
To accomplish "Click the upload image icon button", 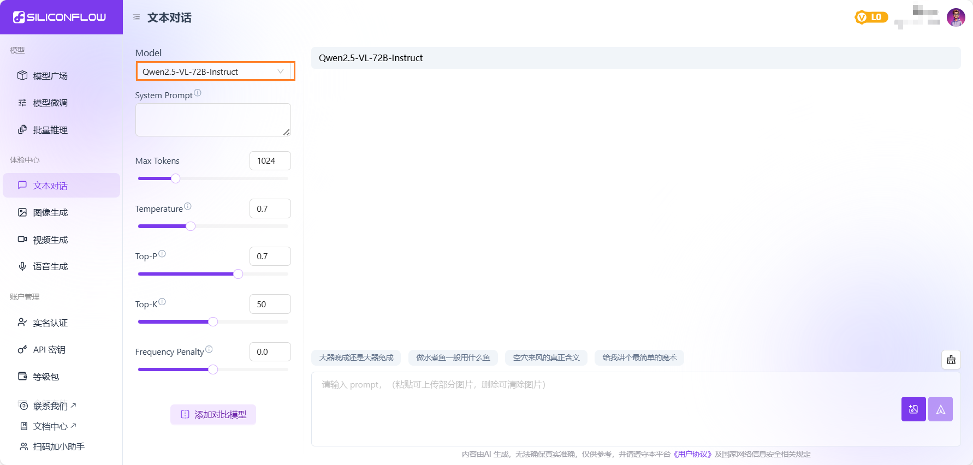I will click(913, 409).
